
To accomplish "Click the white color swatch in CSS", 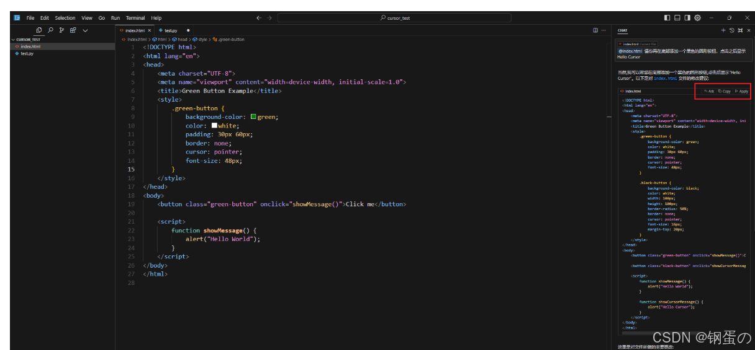I will 214,125.
